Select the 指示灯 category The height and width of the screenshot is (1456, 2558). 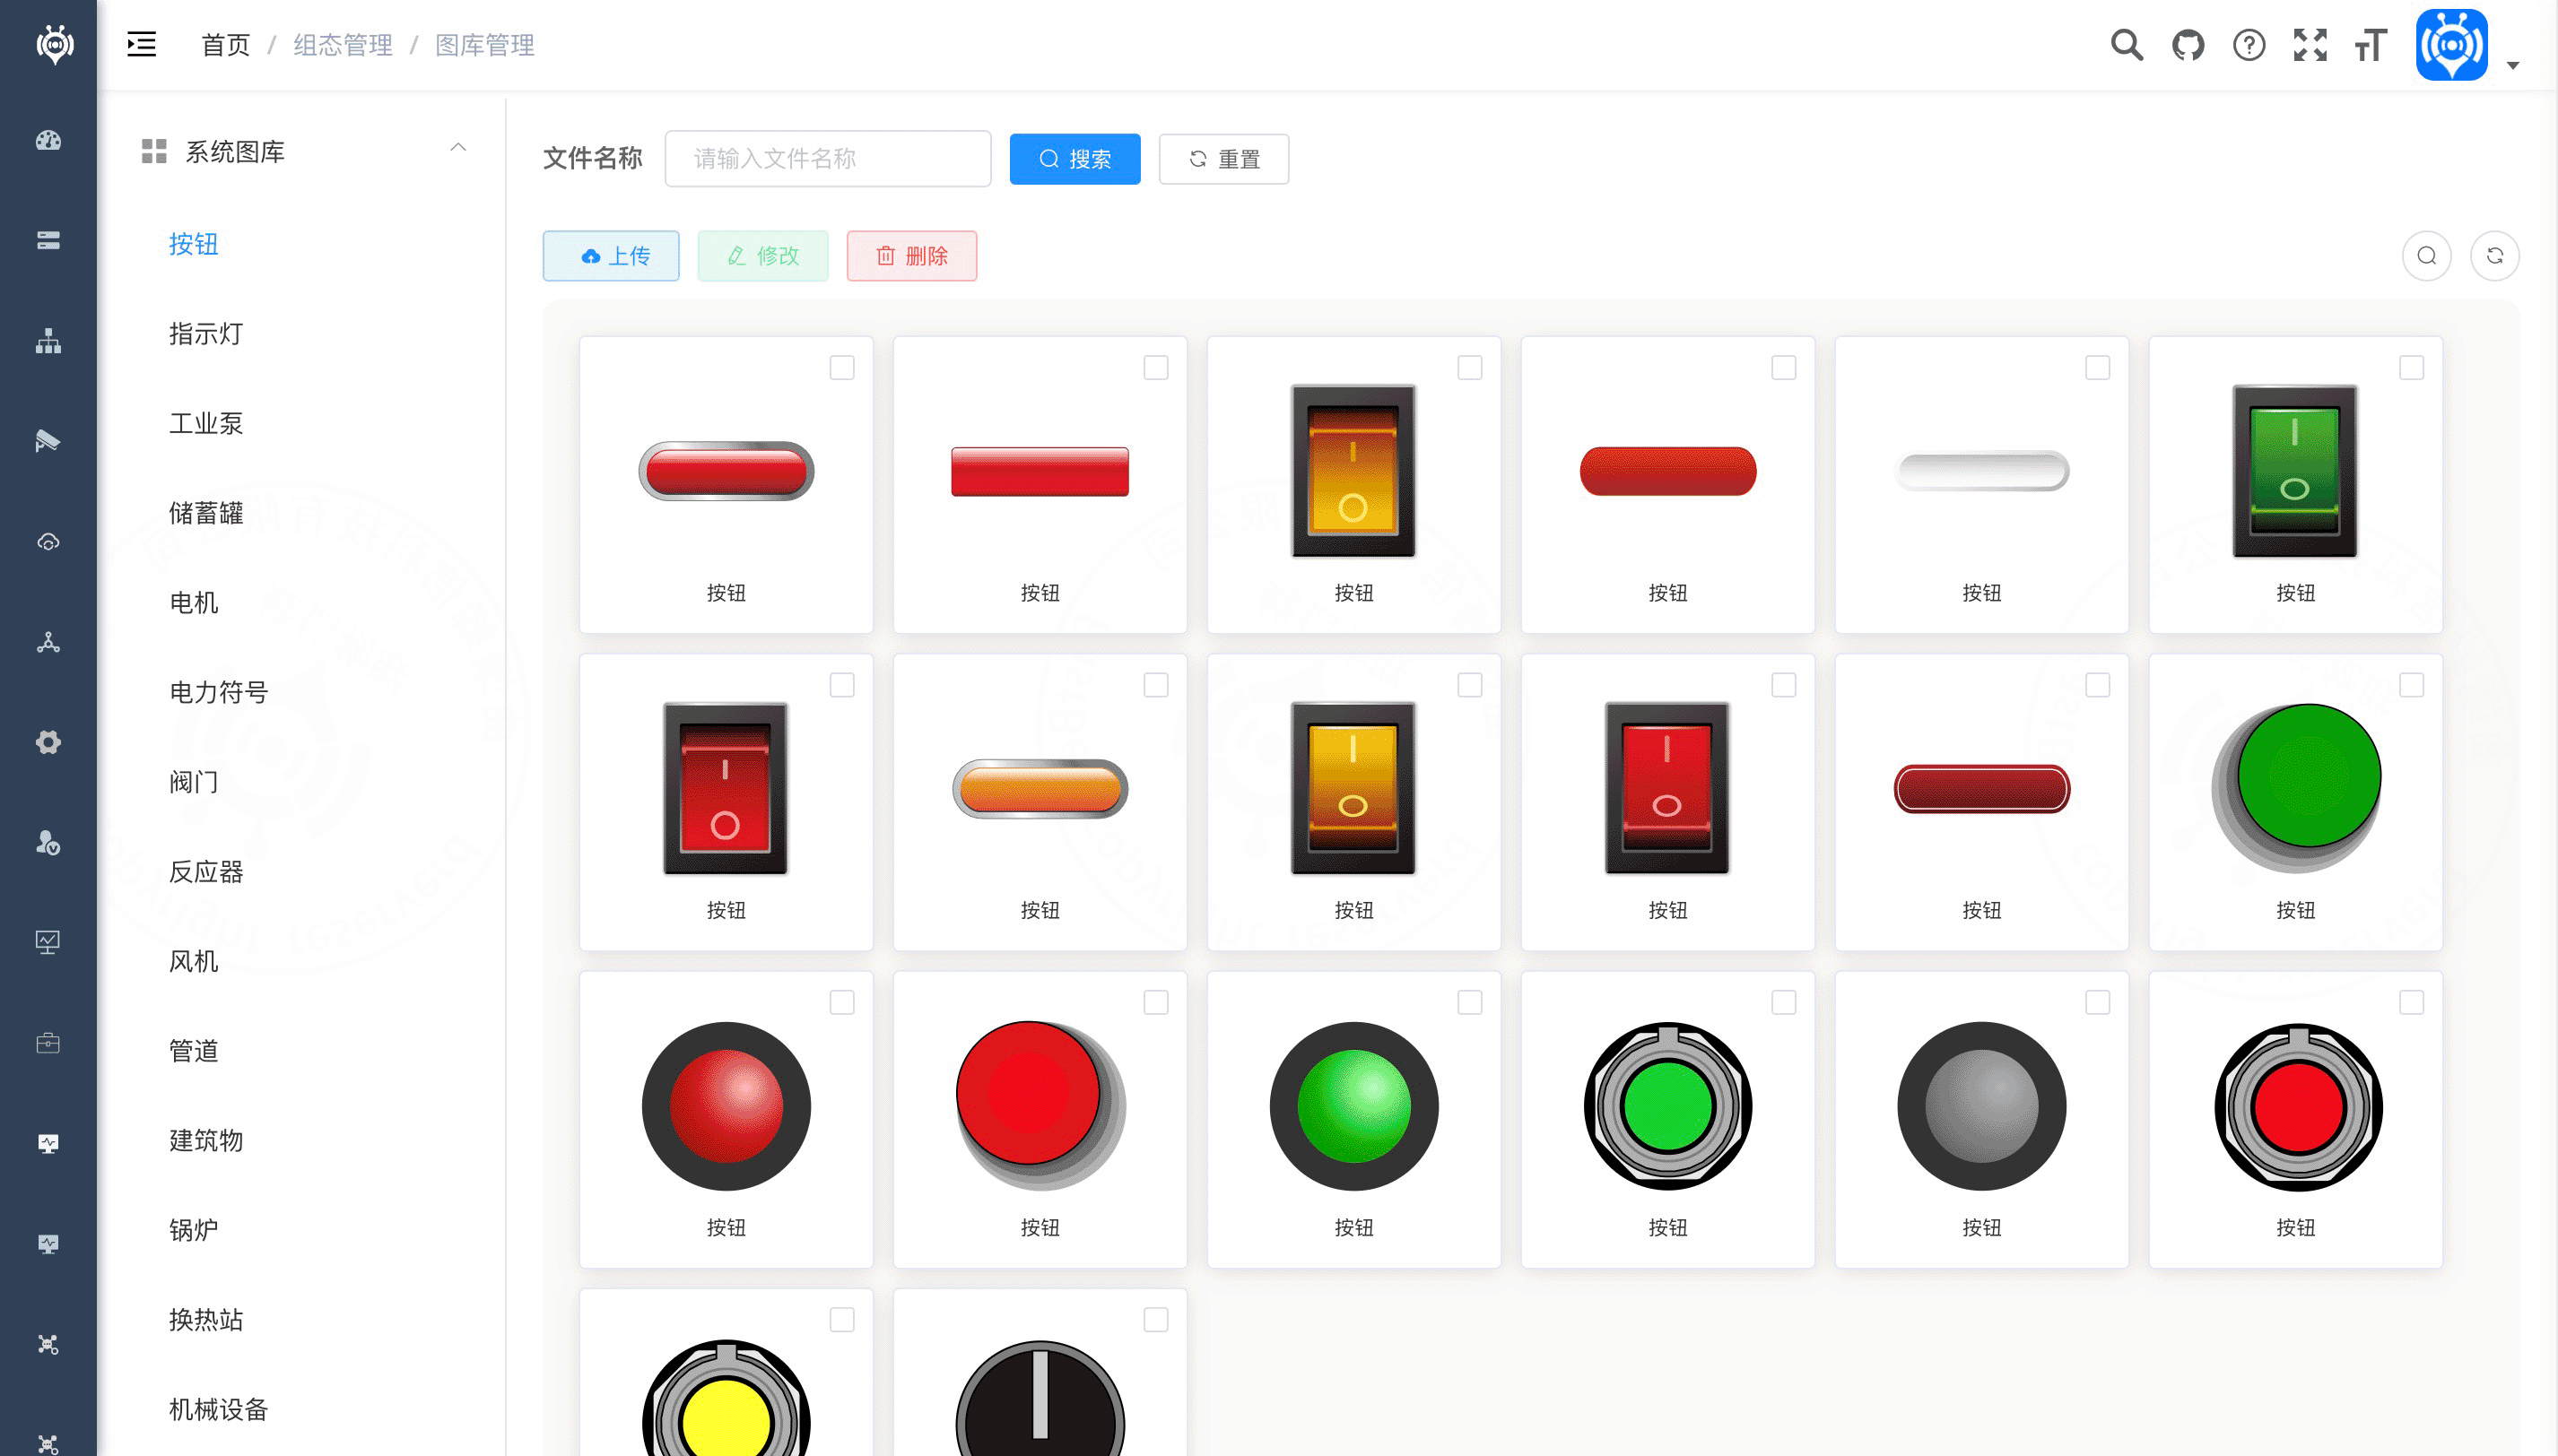206,334
